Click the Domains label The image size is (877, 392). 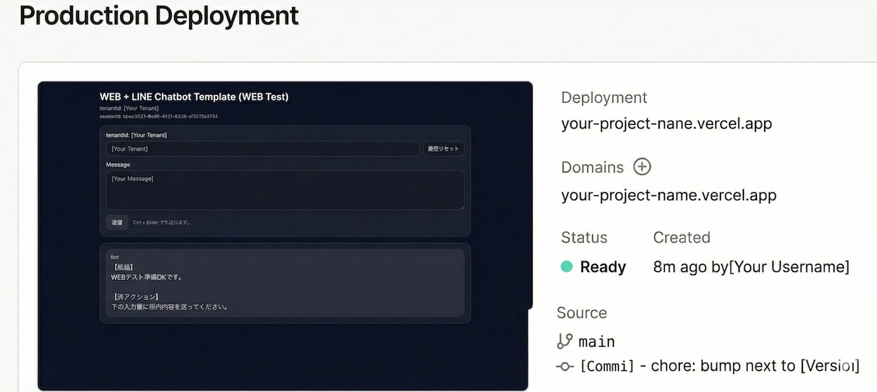pos(592,167)
